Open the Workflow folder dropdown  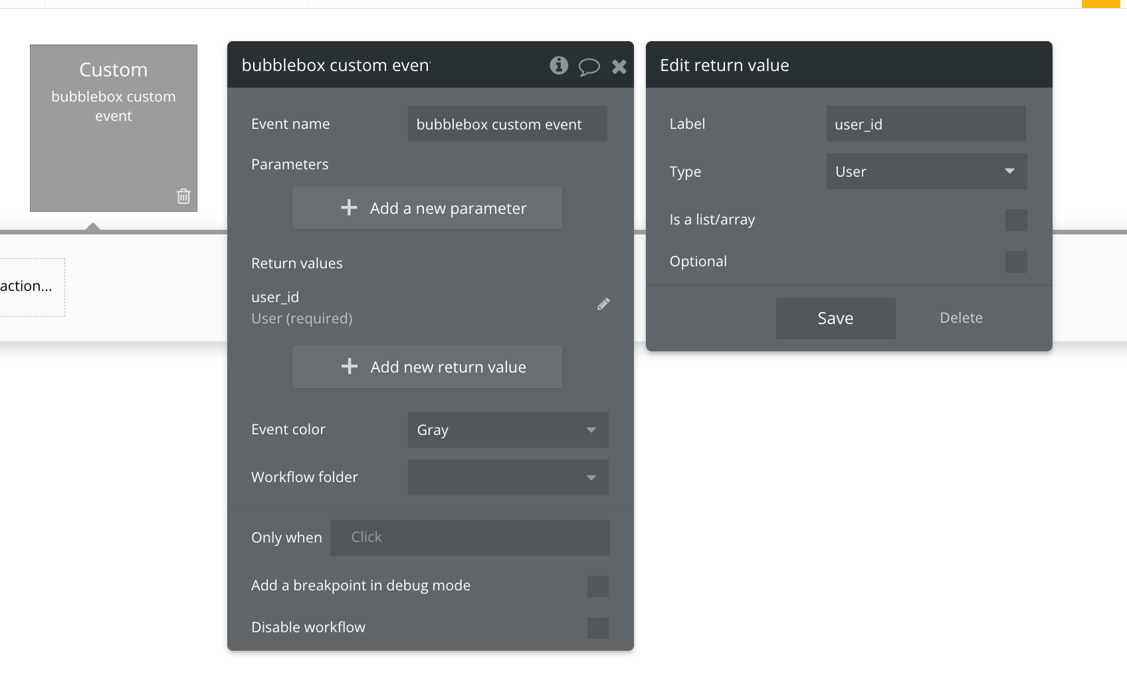[508, 477]
